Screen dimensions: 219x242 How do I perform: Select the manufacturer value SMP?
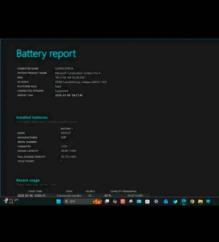click(63, 137)
